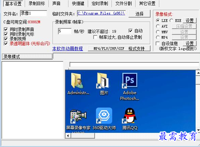Click the 压缩设置 button for AVI

(184, 27)
